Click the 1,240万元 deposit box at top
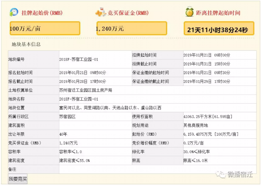This screenshot has width=261, height=186. (131, 29)
